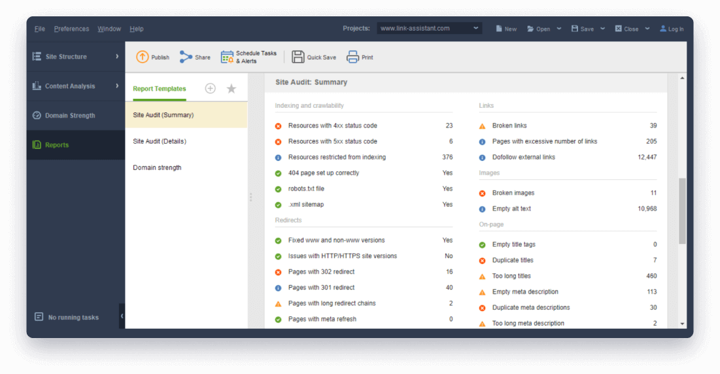Click green check icon beside Empty title tags
Screen dimensions: 720x374
click(482, 245)
